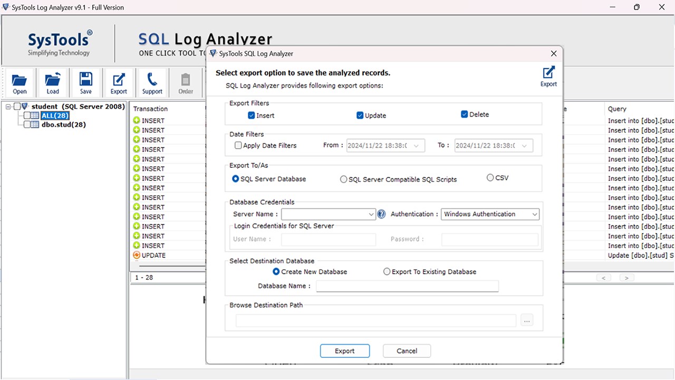Image resolution: width=675 pixels, height=380 pixels.
Task: Click the Transaction column header
Action: (150, 109)
